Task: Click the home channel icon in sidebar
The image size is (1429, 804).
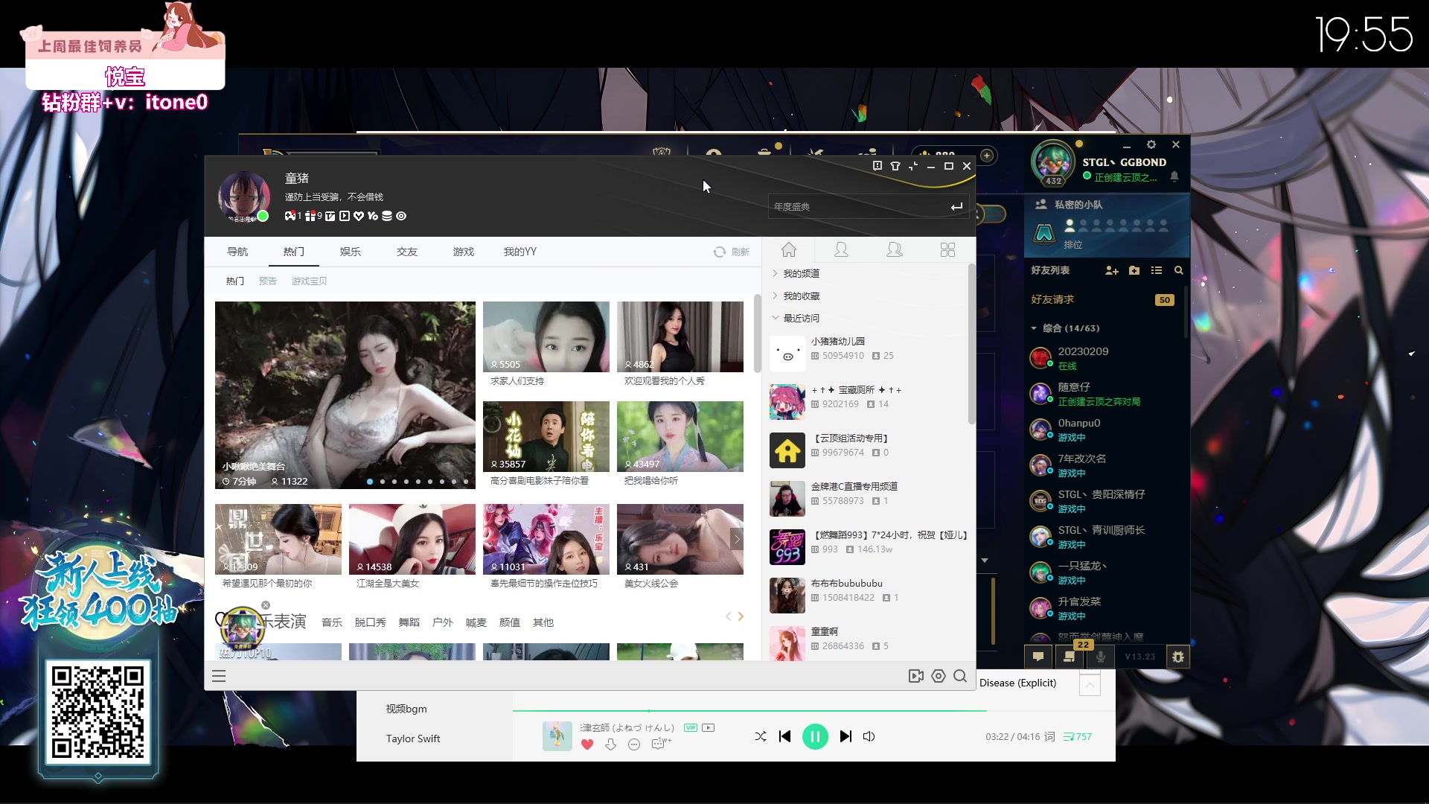Action: (789, 249)
